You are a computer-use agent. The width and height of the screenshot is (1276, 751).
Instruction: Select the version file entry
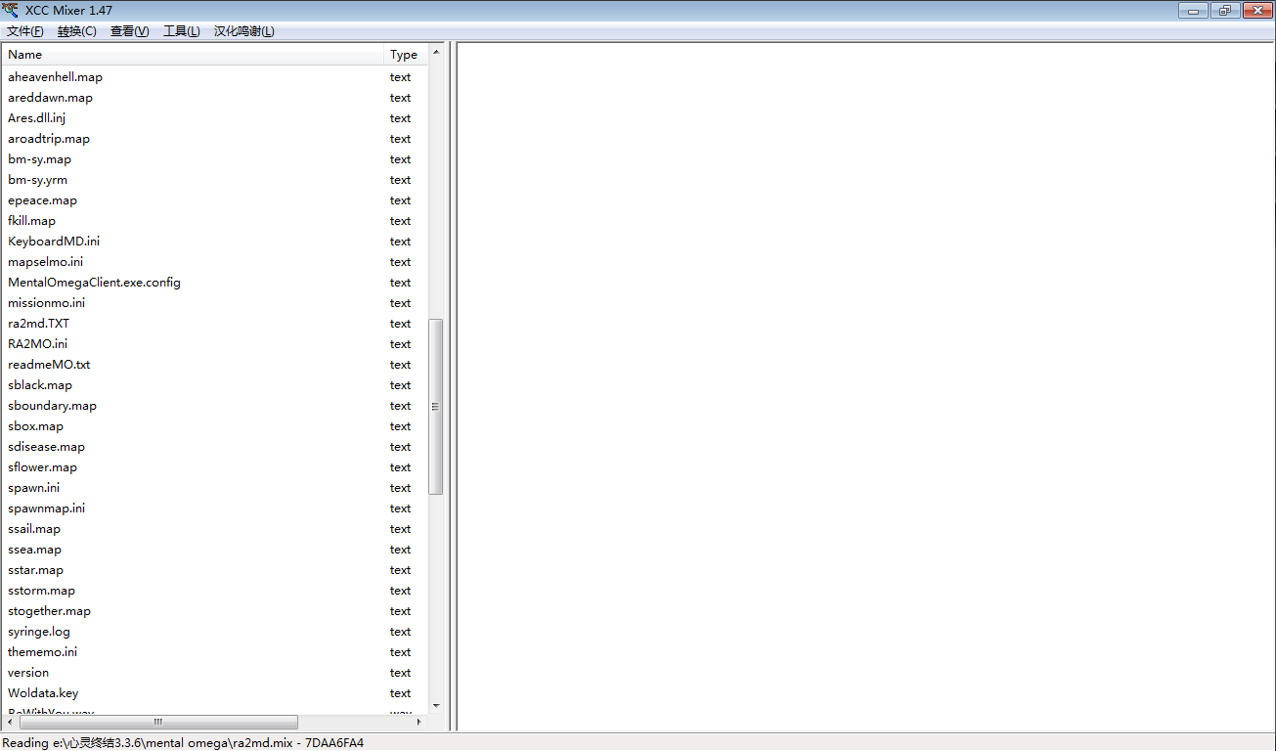28,673
